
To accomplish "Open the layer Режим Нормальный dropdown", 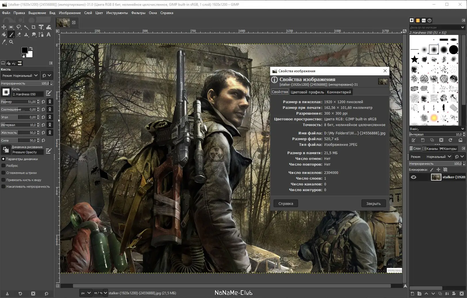I will [x=437, y=156].
